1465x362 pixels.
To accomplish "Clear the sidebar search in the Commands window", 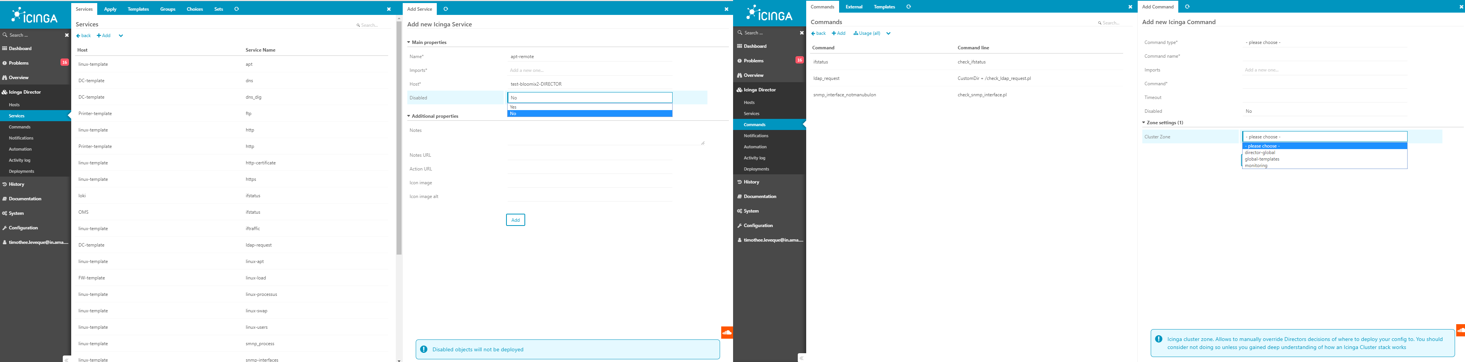I will pos(802,33).
